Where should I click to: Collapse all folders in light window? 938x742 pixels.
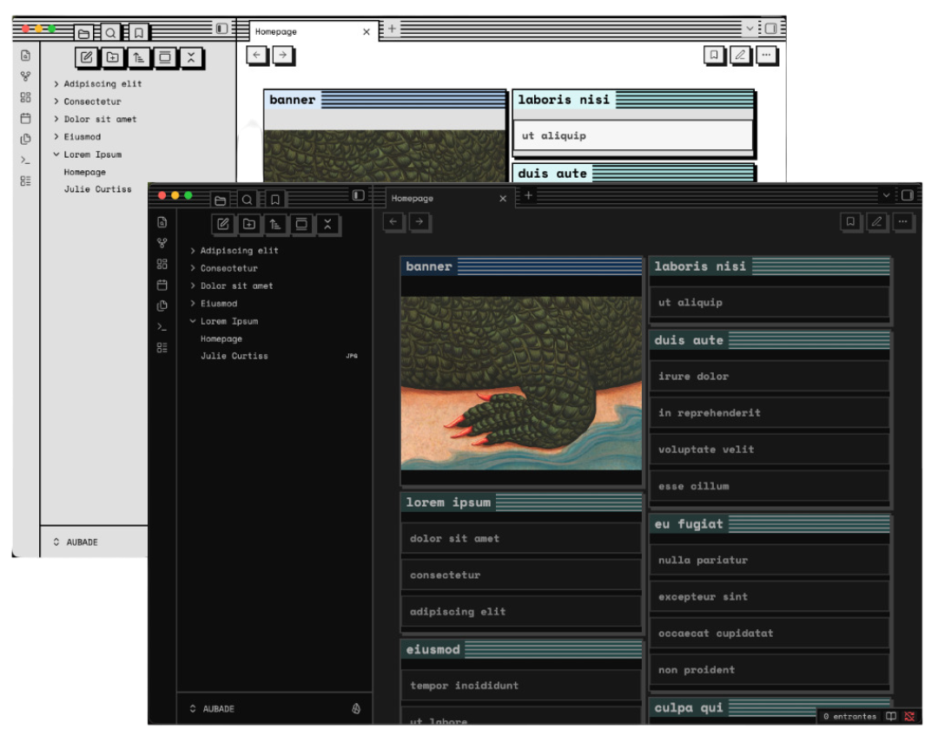[191, 57]
